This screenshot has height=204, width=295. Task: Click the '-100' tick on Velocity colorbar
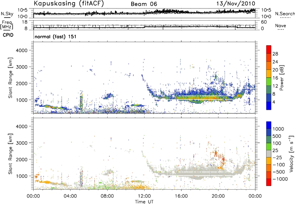(279, 165)
